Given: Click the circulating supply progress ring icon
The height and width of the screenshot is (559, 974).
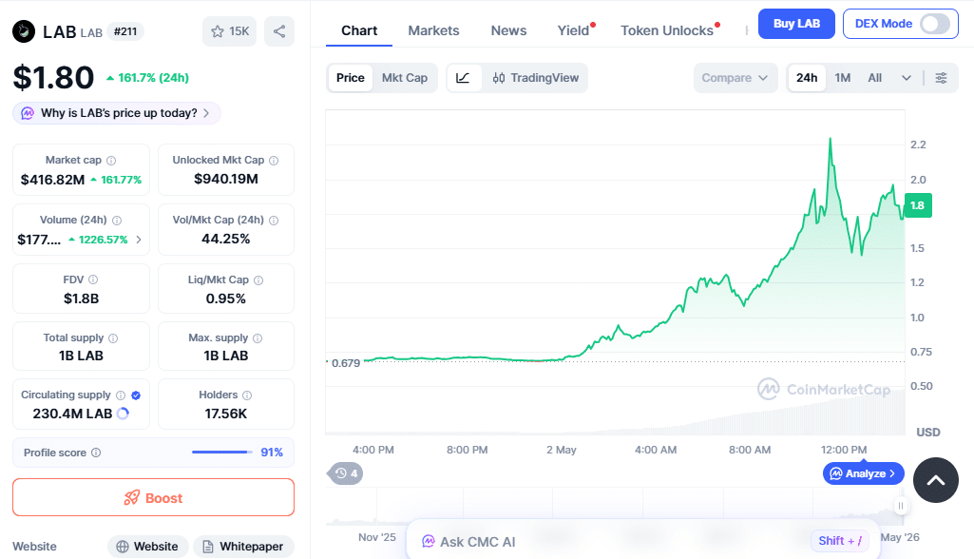Looking at the screenshot, I should 123,413.
